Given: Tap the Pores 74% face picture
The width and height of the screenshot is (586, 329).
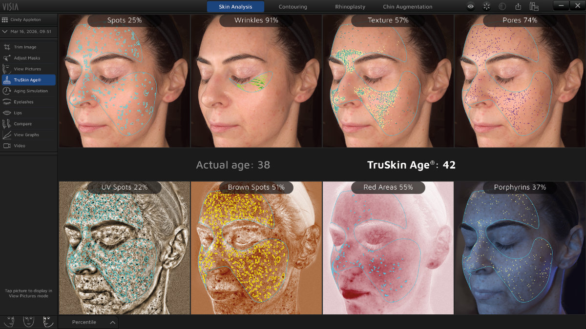Looking at the screenshot, I should [x=520, y=81].
